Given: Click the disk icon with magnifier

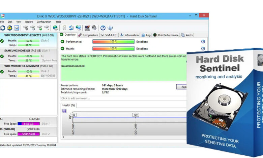Looking at the screenshot, I should click(x=47, y=28).
